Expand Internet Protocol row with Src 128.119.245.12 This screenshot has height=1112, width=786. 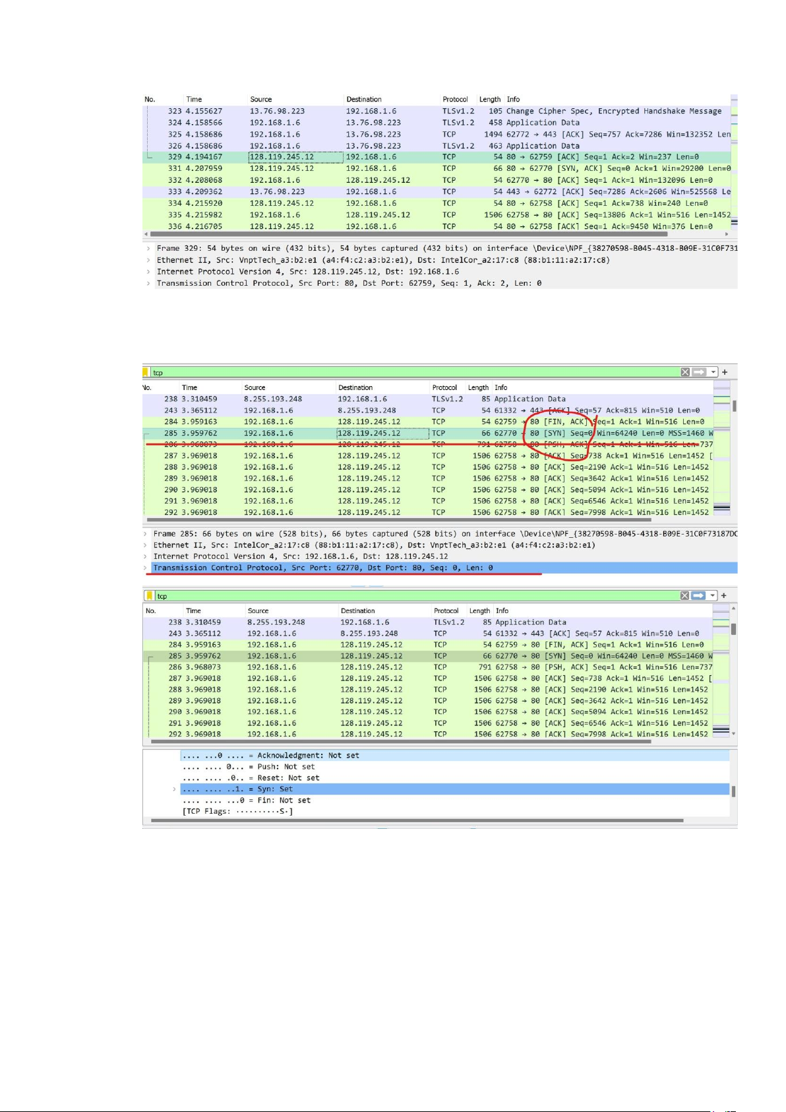click(x=148, y=272)
